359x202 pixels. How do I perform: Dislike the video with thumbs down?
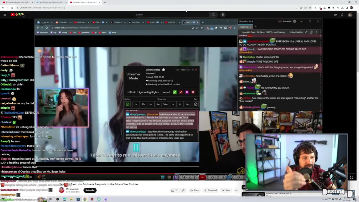183,190
